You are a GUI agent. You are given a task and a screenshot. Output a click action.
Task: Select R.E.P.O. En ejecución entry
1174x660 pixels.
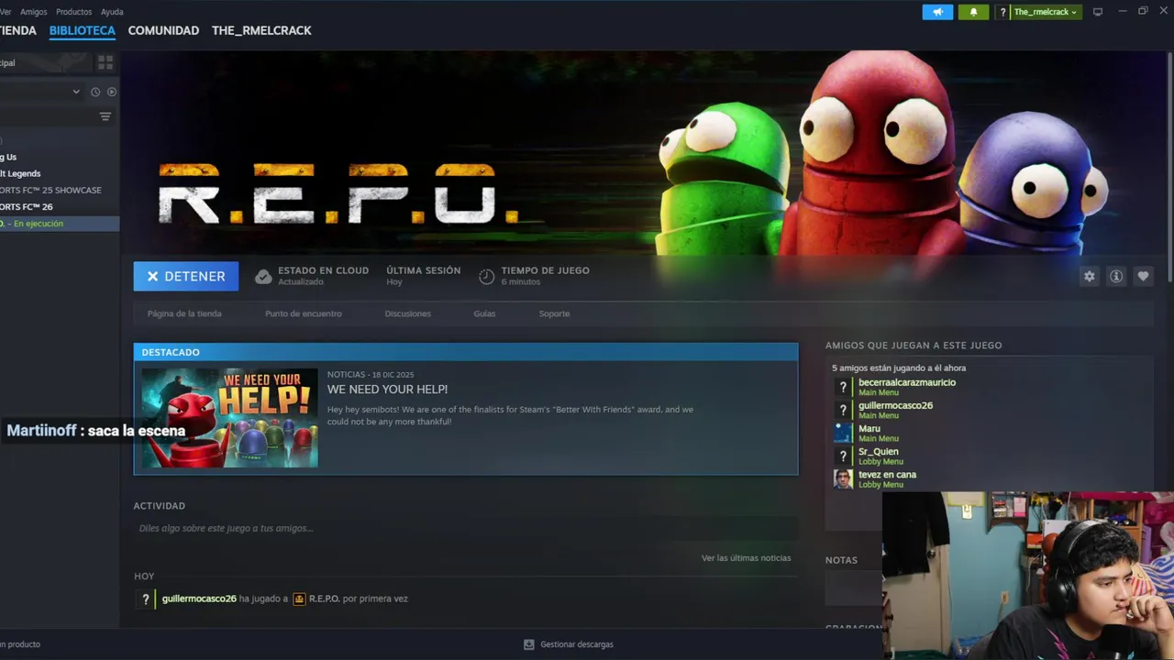tap(60, 224)
